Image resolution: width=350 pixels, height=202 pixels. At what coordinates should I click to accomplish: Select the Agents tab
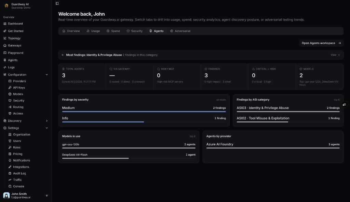click(157, 31)
